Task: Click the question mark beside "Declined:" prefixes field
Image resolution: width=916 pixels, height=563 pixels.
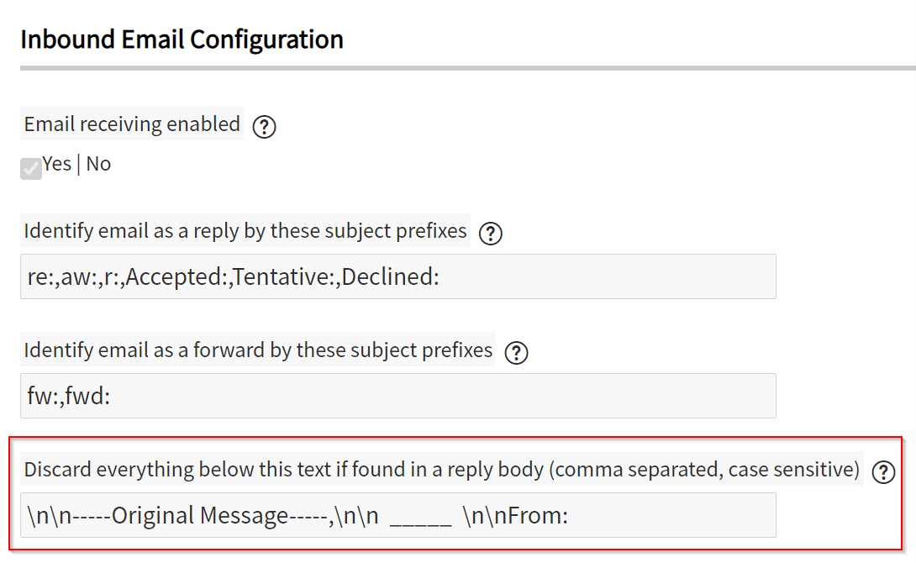Action: click(491, 233)
